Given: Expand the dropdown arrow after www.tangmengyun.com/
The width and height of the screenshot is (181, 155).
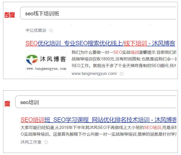Looking at the screenshot, I should coord(122,74).
